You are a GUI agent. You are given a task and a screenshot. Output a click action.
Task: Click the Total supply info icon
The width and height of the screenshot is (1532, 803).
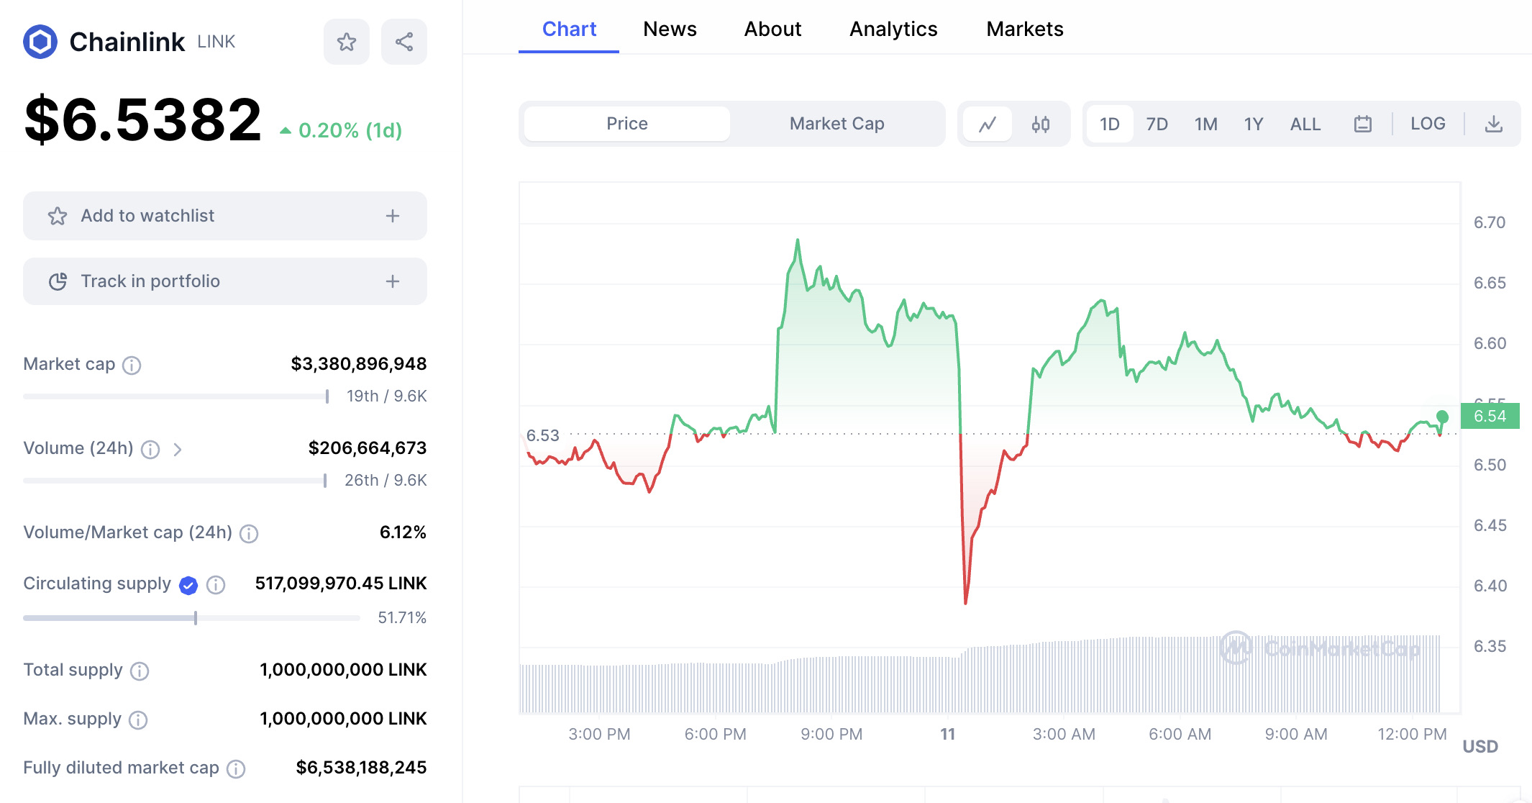pyautogui.click(x=139, y=671)
